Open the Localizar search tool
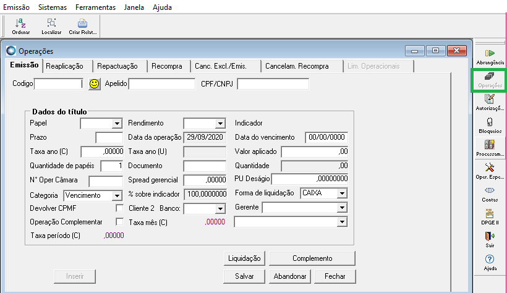Viewport: 507px width, 293px height. point(51,26)
